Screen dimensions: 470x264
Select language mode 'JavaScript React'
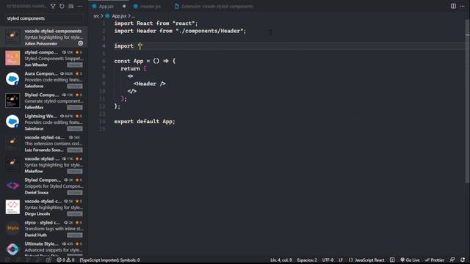[x=366, y=260]
